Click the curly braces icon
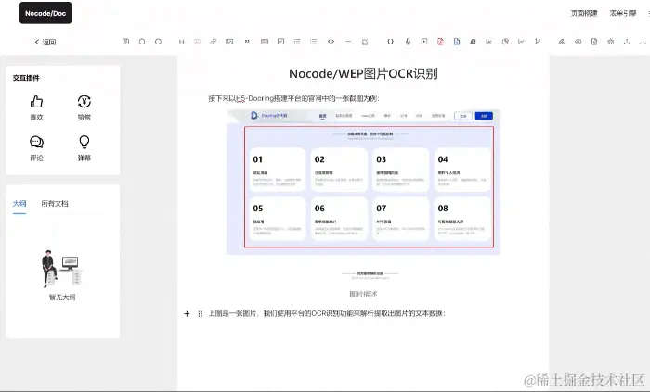The width and height of the screenshot is (650, 392). pyautogui.click(x=391, y=42)
